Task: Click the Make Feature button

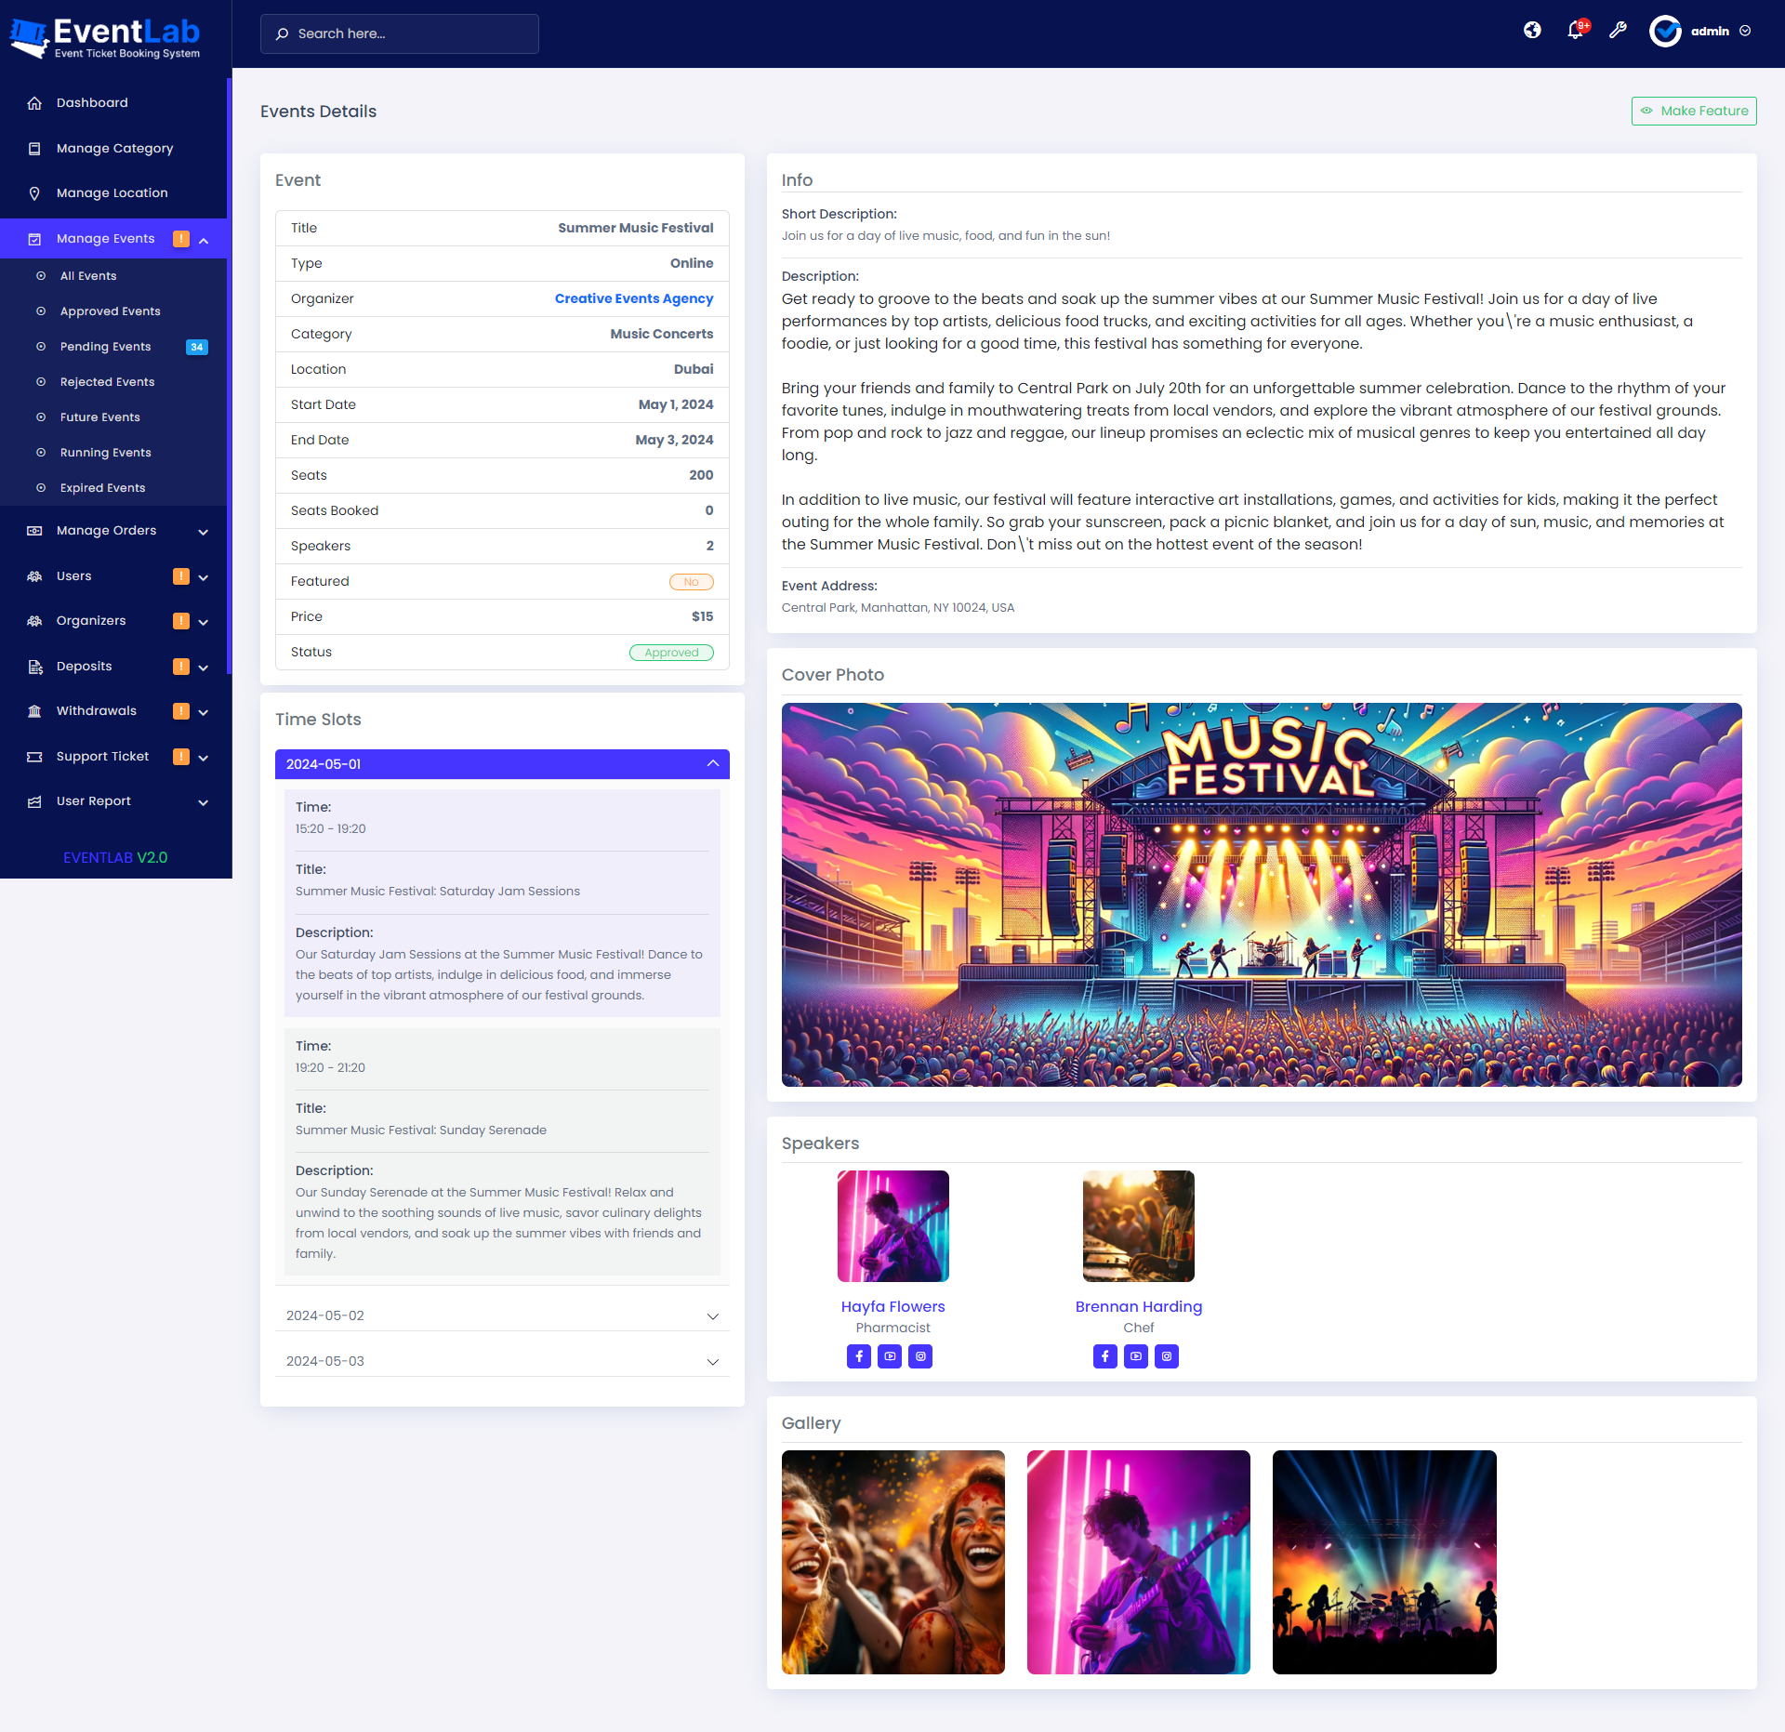Action: [1693, 111]
